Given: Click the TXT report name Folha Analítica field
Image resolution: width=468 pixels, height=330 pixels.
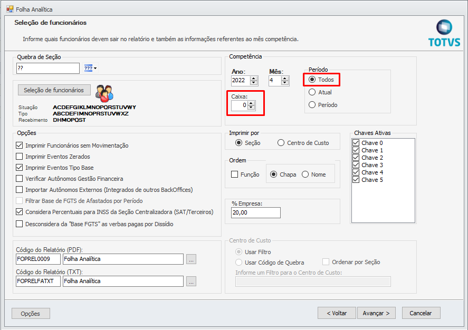Looking at the screenshot, I should pos(123,281).
